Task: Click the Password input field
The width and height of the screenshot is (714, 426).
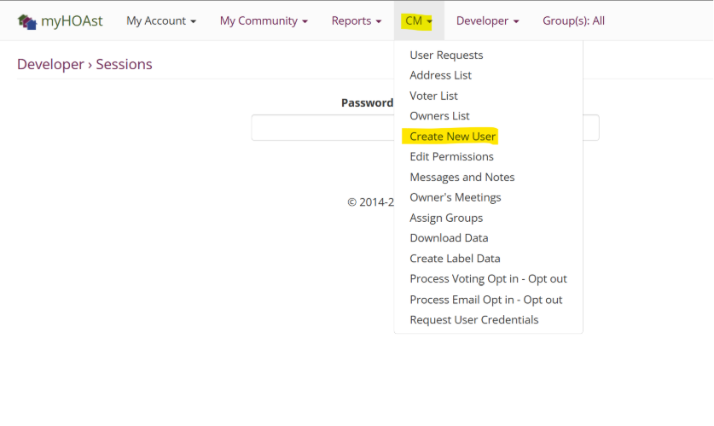Action: click(x=321, y=128)
